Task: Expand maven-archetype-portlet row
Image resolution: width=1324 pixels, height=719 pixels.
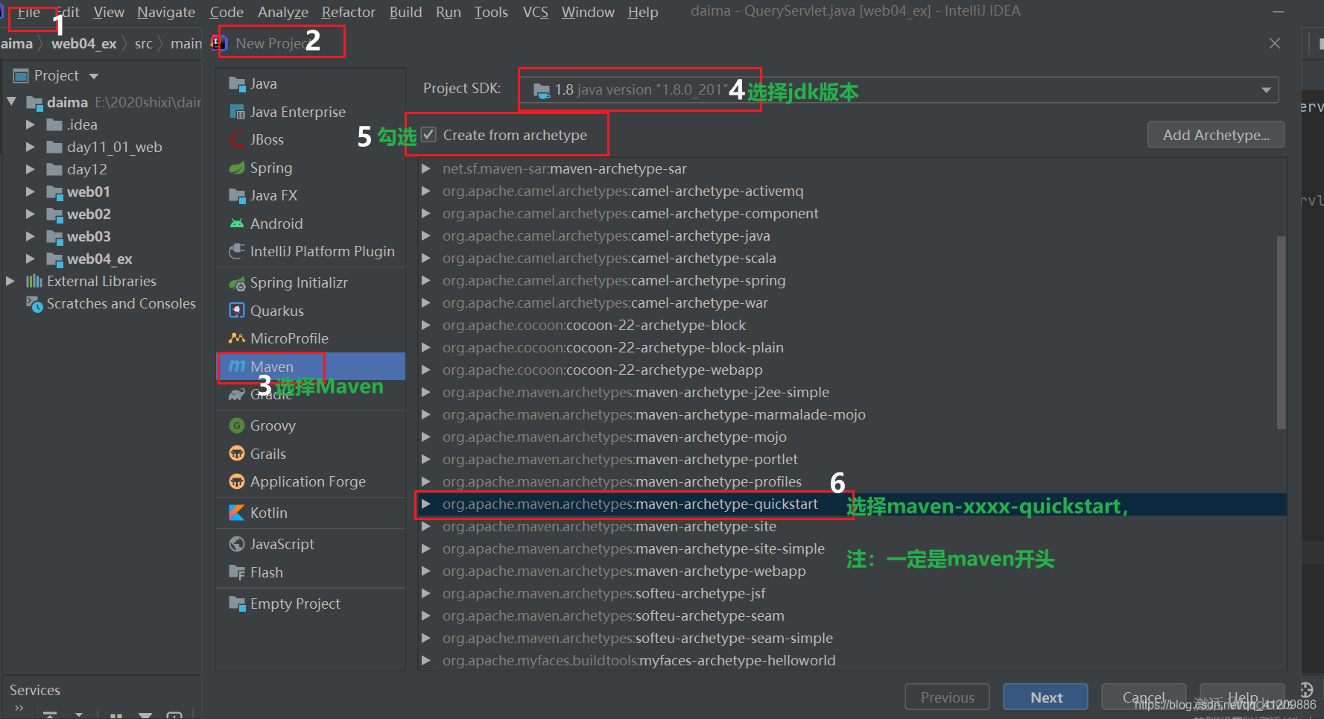Action: tap(425, 459)
